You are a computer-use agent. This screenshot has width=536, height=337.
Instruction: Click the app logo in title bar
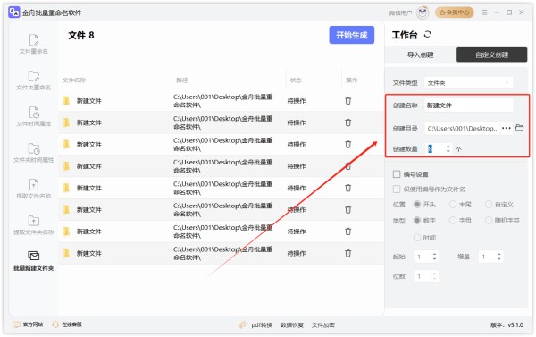tap(14, 13)
